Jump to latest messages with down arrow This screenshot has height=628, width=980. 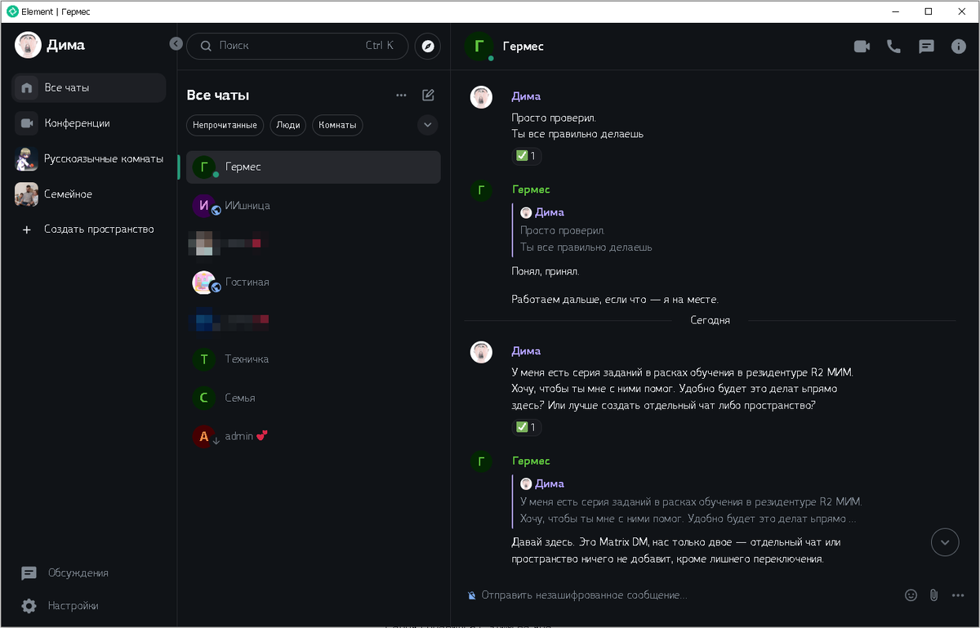pos(945,542)
